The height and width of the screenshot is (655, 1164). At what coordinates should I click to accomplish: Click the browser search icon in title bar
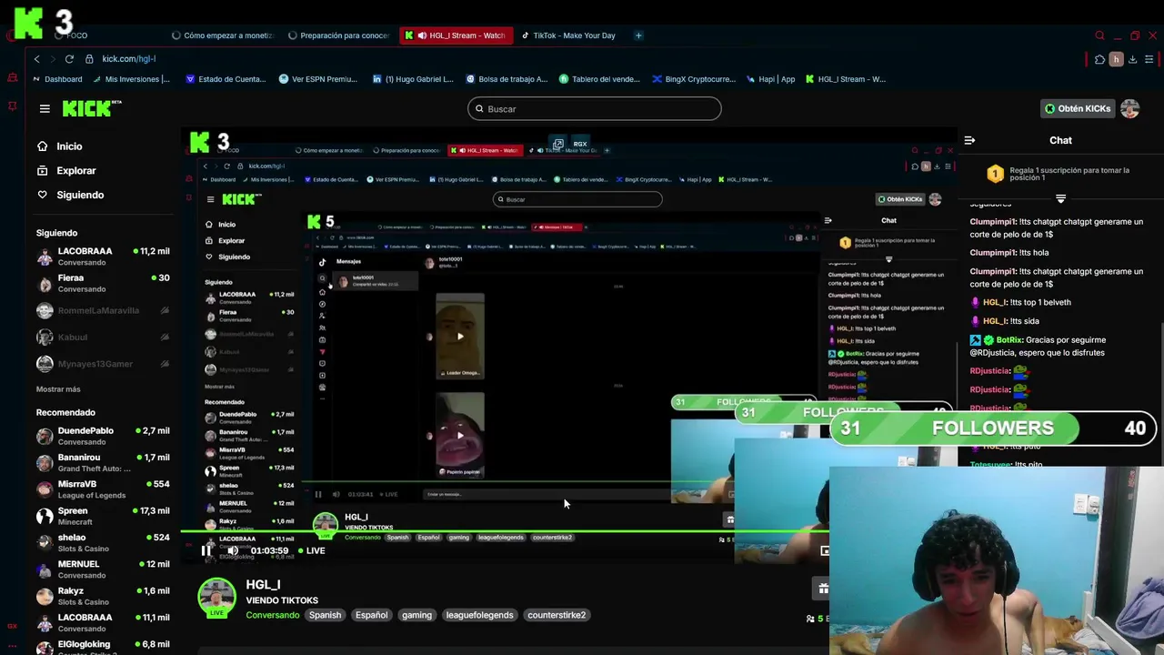(1099, 35)
